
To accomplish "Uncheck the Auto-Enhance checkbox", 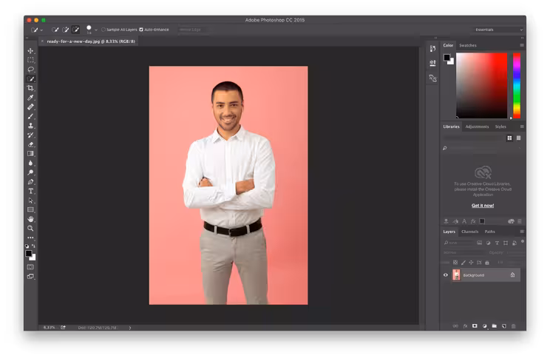I will tap(141, 30).
